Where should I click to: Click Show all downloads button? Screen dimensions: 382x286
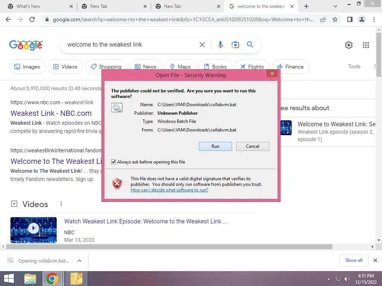coord(354,260)
